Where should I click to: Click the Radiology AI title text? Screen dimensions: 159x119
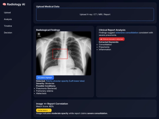point(16,4)
